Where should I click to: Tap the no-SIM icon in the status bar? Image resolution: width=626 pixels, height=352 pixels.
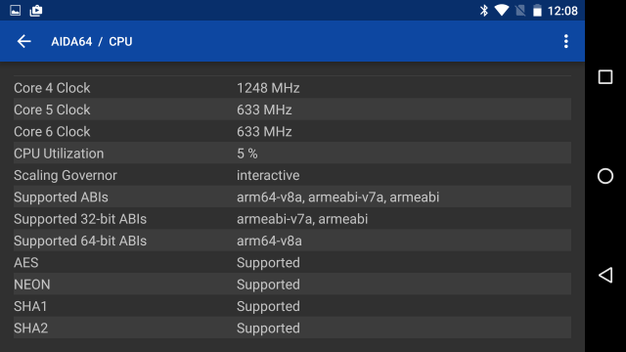(520, 11)
